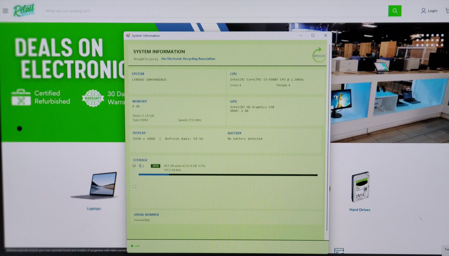Click the "Type: DDR4" memory text
Image resolution: width=449 pixels, height=256 pixels.
coord(140,120)
